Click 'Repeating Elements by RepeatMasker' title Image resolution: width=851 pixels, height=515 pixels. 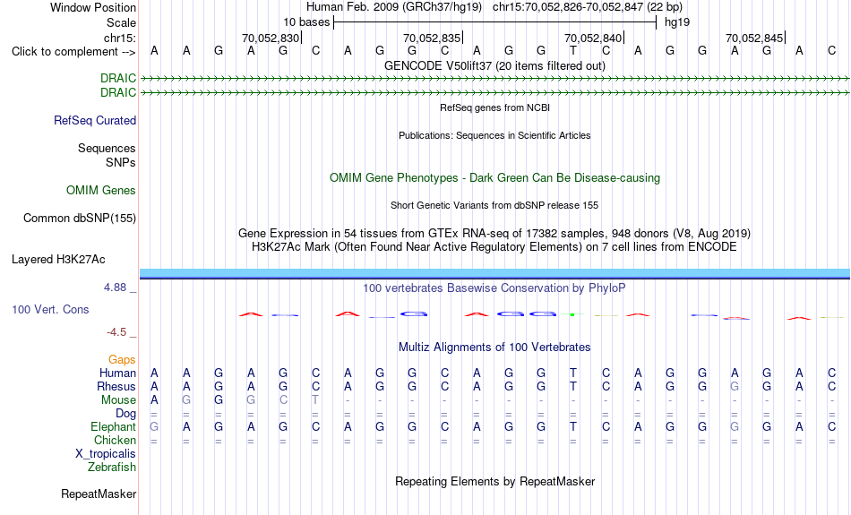494,482
